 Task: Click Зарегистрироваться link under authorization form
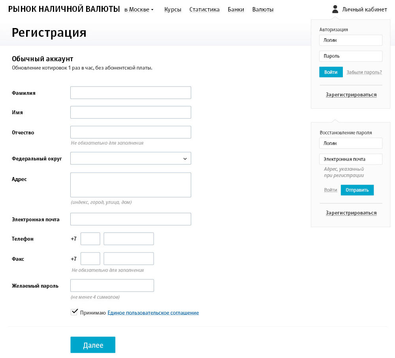coord(351,95)
